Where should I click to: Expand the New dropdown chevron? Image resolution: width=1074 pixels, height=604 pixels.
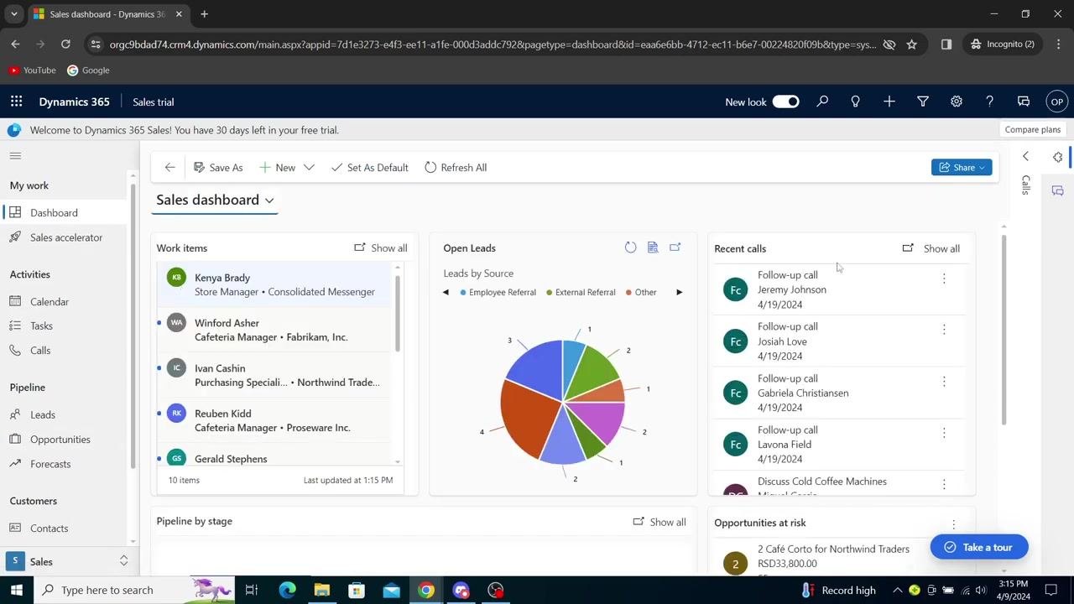(x=309, y=168)
